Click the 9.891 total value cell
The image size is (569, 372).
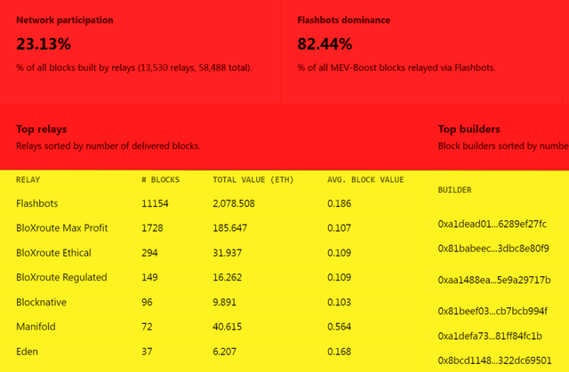pos(225,302)
